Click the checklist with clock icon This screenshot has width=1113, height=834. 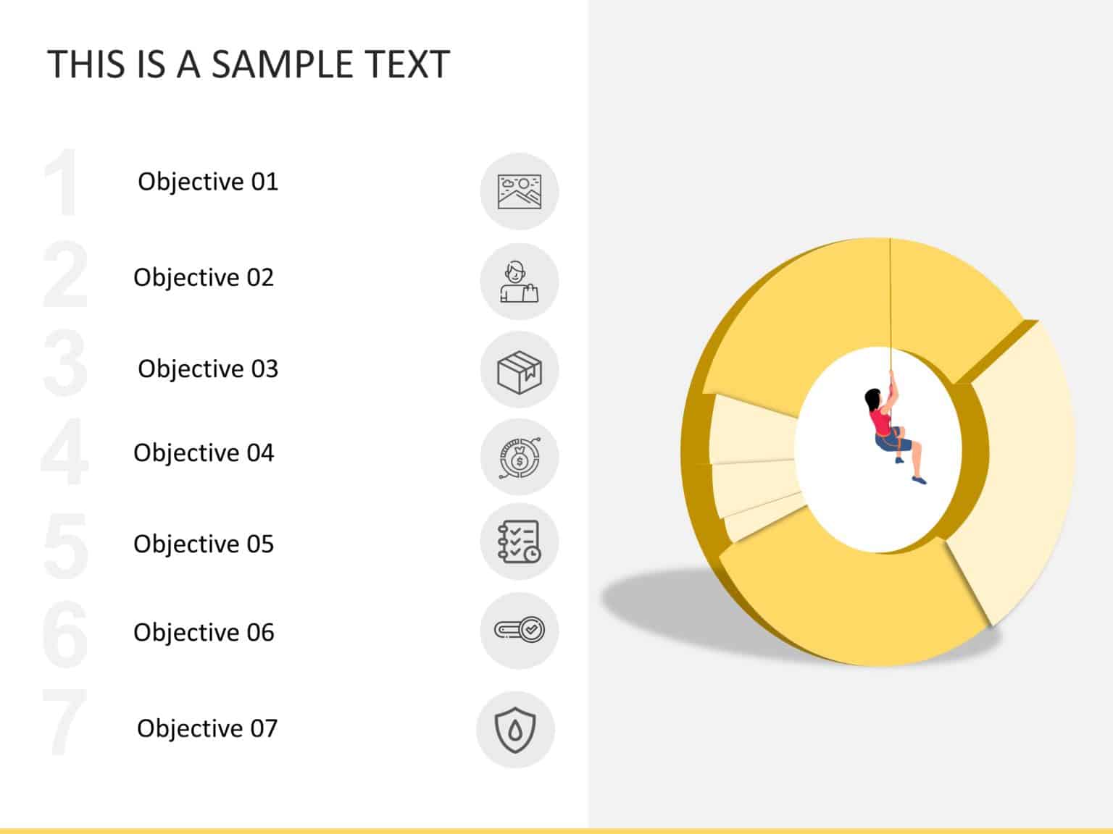(x=519, y=542)
